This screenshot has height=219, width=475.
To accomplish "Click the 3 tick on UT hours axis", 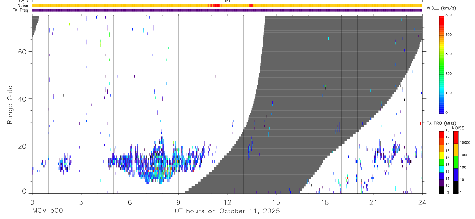I will [x=81, y=202].
